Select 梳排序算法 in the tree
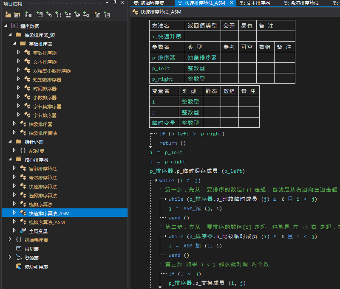The width and height of the screenshot is (340, 289). (40, 205)
